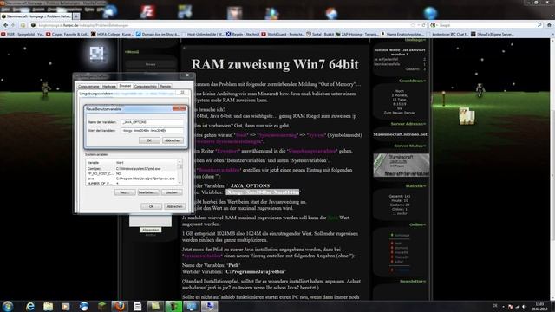555x312 pixels.
Task: Select the ComSpec system variable row
Action: coord(132,169)
